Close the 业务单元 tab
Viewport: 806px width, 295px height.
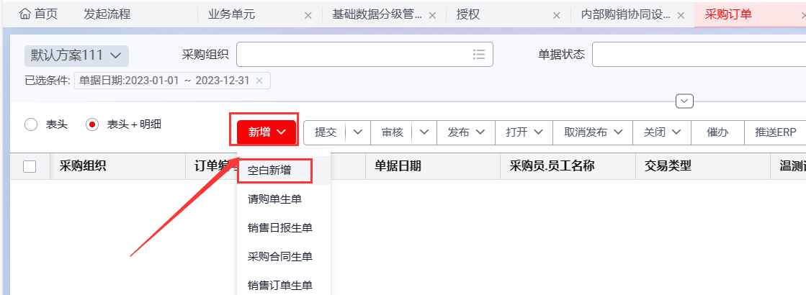308,15
